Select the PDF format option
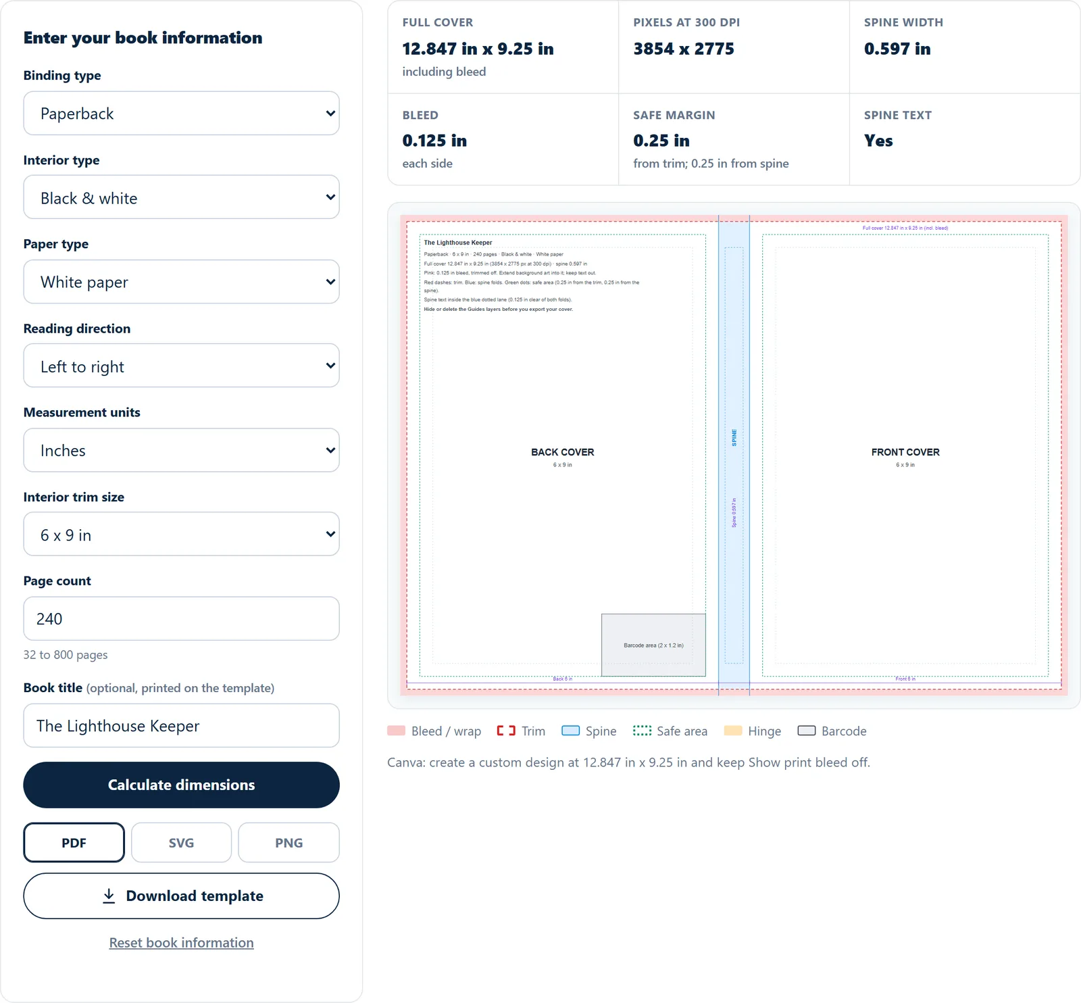 pos(74,842)
